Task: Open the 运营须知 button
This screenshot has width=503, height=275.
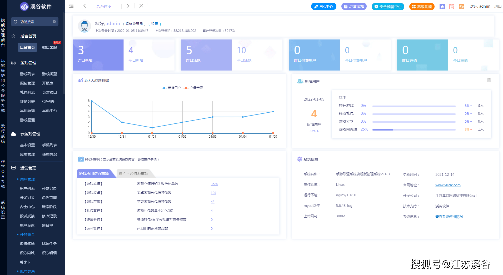Action: click(354, 6)
